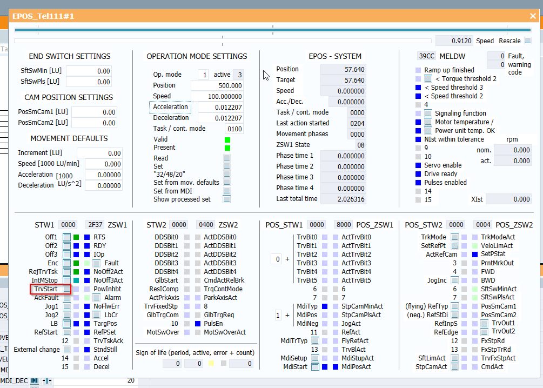Toggle the (neg.) RefStDi button
This screenshot has height=388, width=543.
[x=455, y=315]
